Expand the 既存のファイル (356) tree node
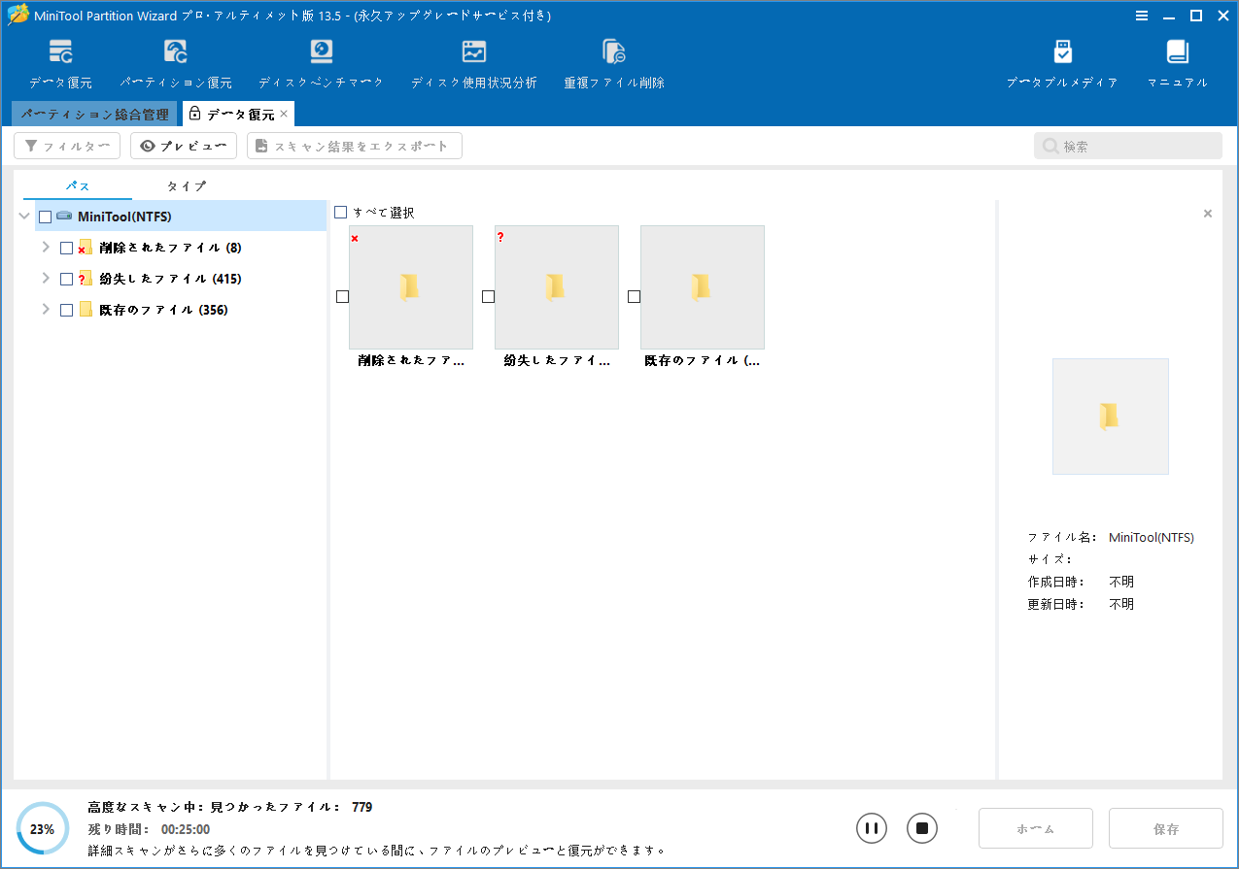This screenshot has height=869, width=1239. (45, 309)
